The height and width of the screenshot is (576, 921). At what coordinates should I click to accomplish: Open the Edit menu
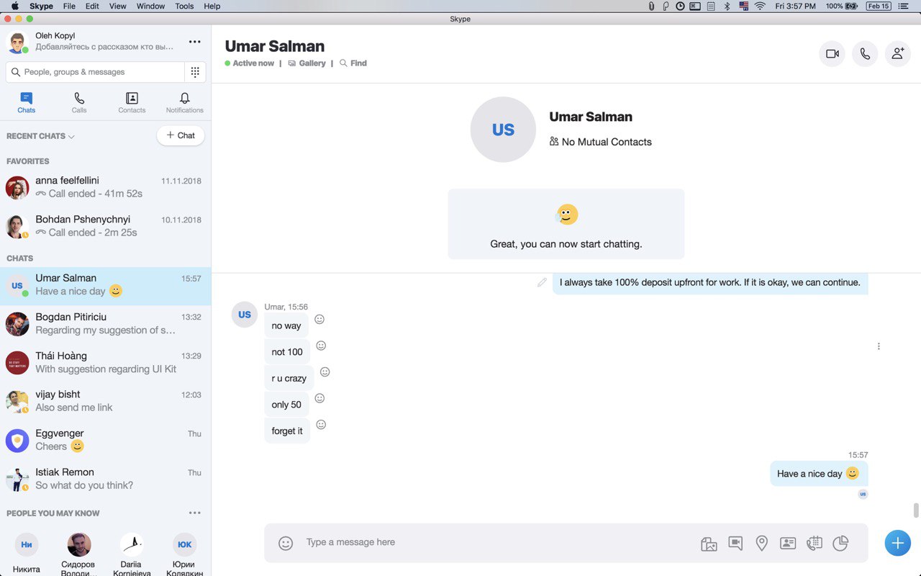[x=92, y=6]
